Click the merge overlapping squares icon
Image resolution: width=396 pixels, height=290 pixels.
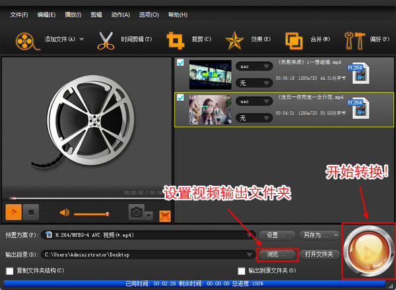tap(294, 41)
